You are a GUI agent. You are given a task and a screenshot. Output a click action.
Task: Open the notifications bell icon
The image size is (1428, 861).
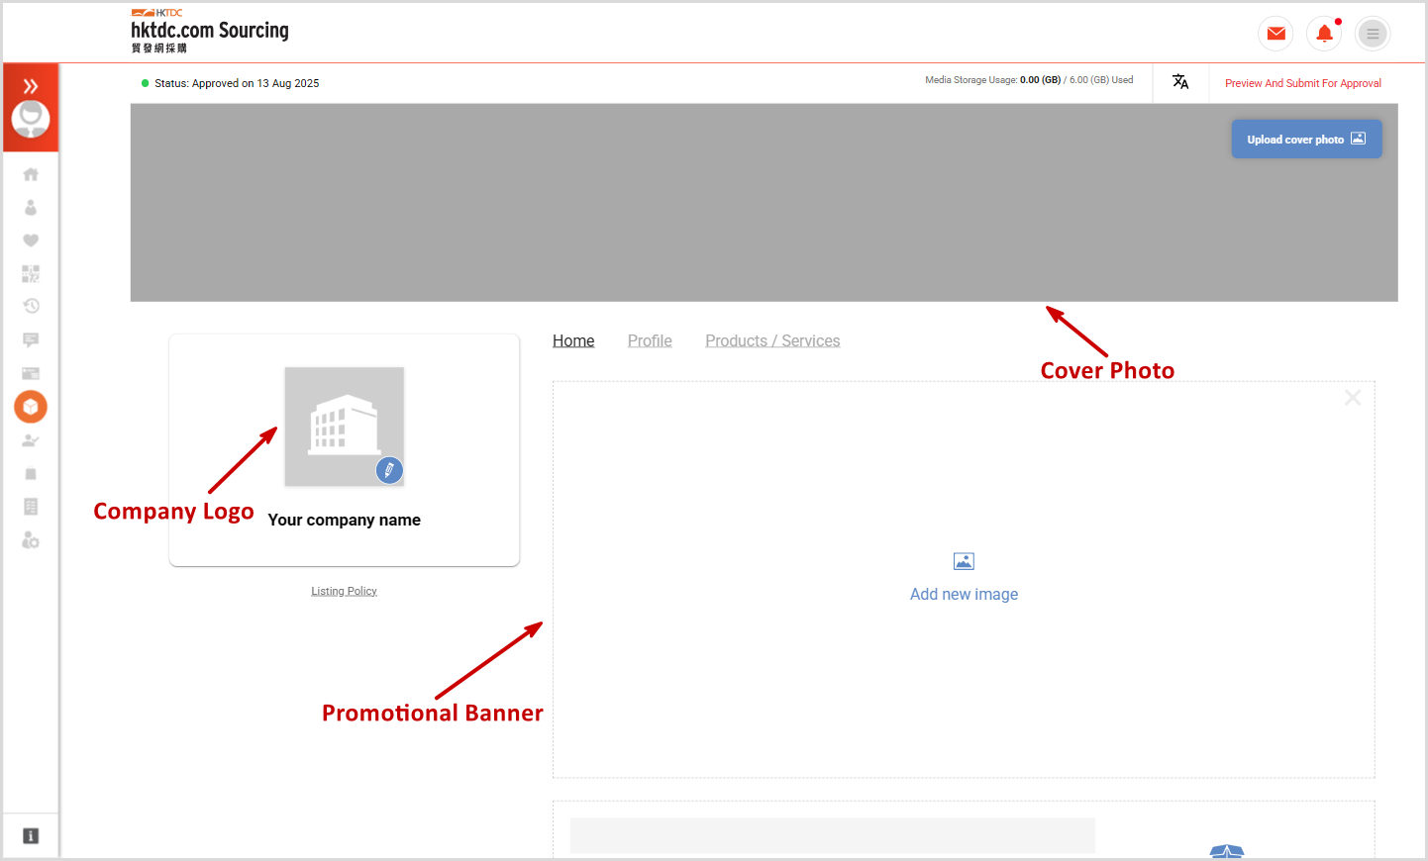(1324, 34)
